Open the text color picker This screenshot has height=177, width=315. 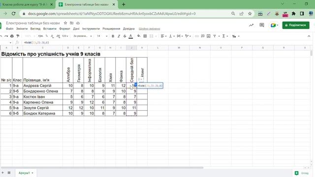pyautogui.click(x=131, y=36)
